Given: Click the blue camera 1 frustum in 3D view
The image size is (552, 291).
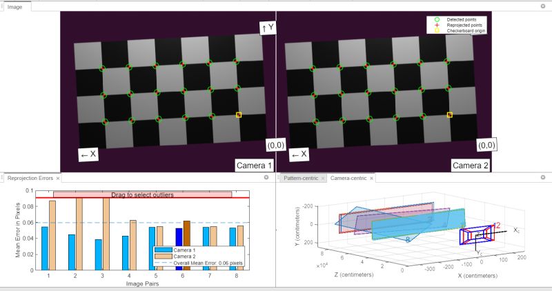Looking at the screenshot, I should 475,235.
